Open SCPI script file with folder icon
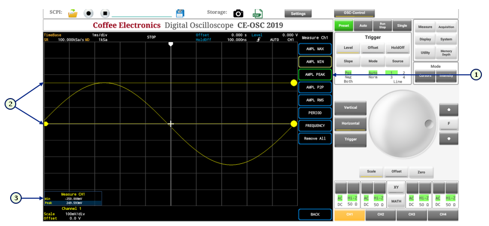The image size is (489, 226). [73, 13]
